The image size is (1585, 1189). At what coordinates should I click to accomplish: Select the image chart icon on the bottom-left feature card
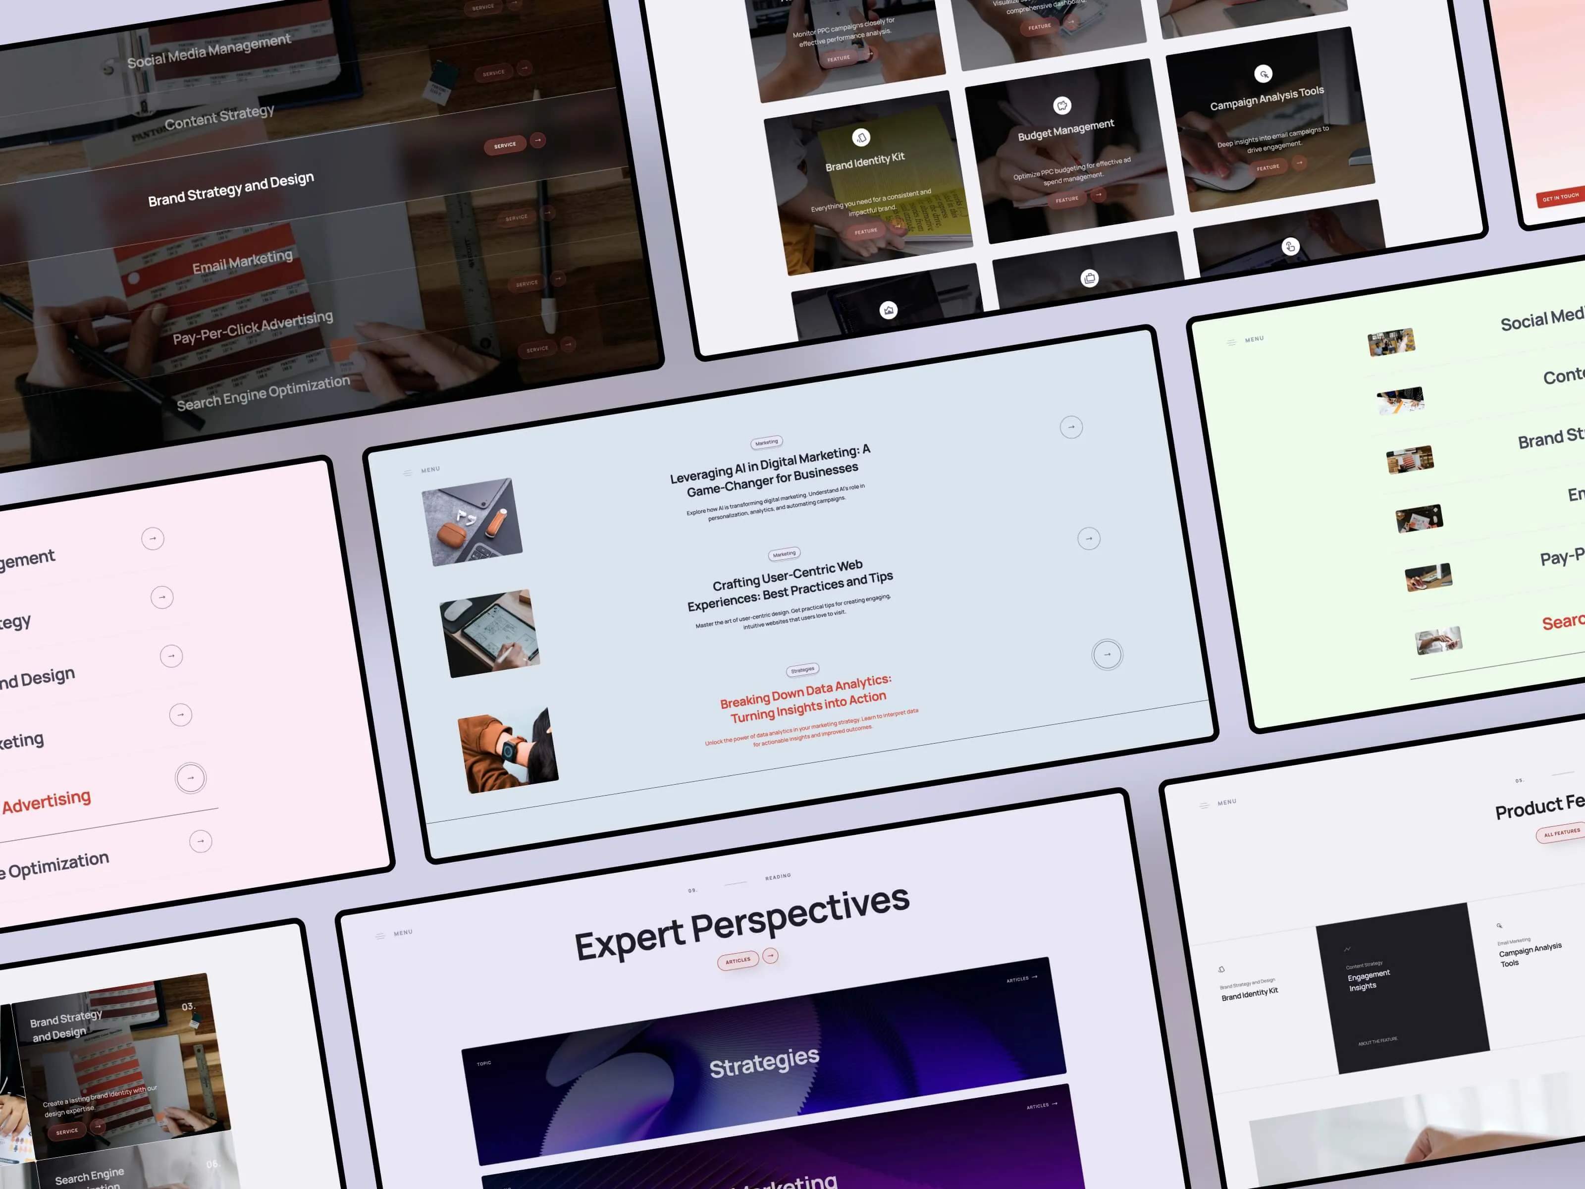coord(888,310)
